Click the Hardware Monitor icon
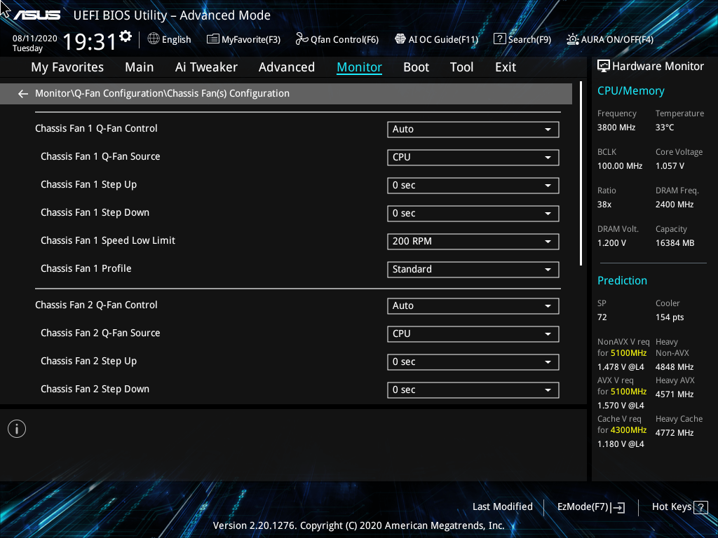The width and height of the screenshot is (718, 538). point(604,67)
